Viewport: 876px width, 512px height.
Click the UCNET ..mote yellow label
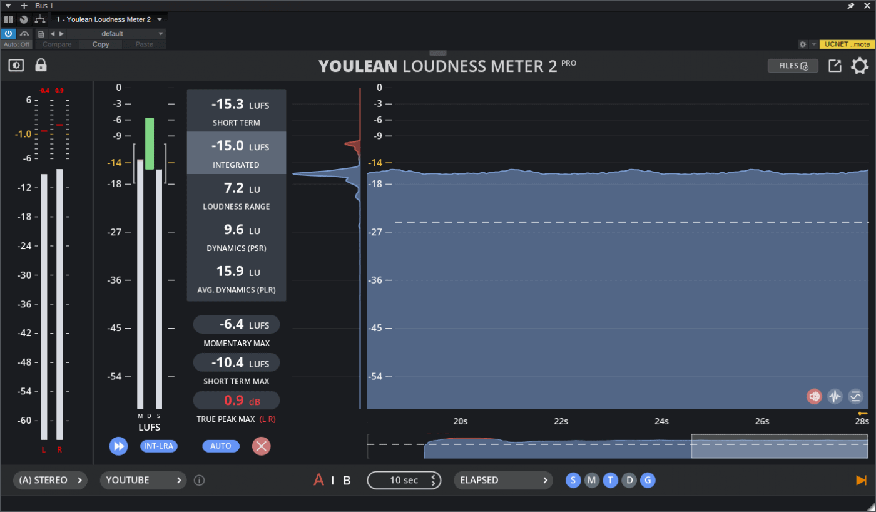[x=847, y=44]
